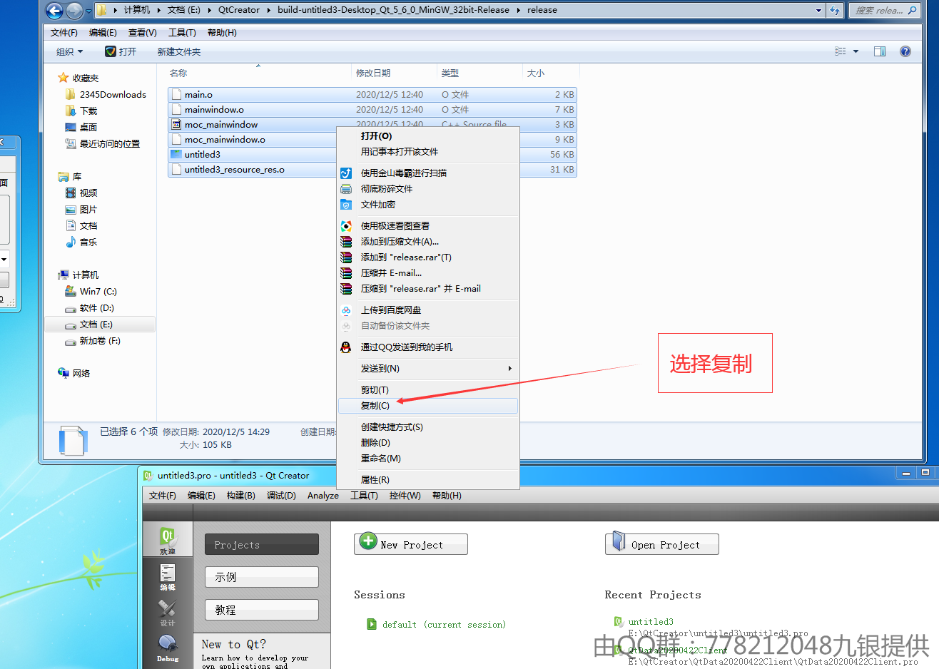This screenshot has height=669, width=939.
Task: Open Properties (属性) from context menu
Action: 428,480
